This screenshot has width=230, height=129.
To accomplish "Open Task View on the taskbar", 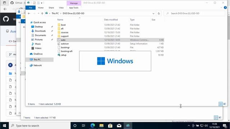I will click(x=83, y=126).
